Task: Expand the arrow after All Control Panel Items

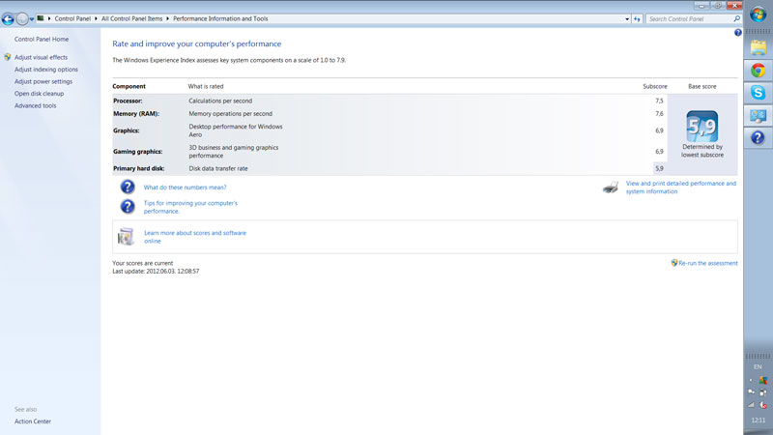Action: (x=167, y=18)
